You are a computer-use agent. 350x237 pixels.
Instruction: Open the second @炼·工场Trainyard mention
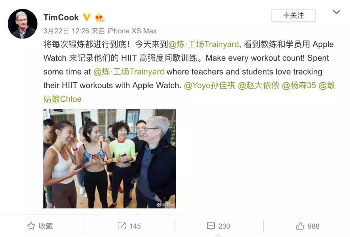(x=129, y=71)
